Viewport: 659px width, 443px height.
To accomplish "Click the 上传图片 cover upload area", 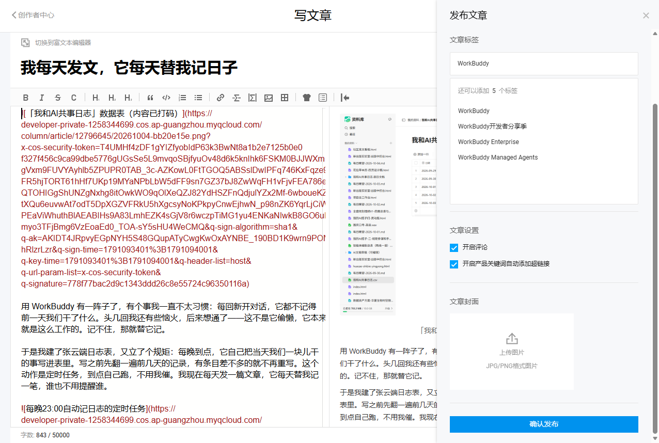I will (x=512, y=352).
